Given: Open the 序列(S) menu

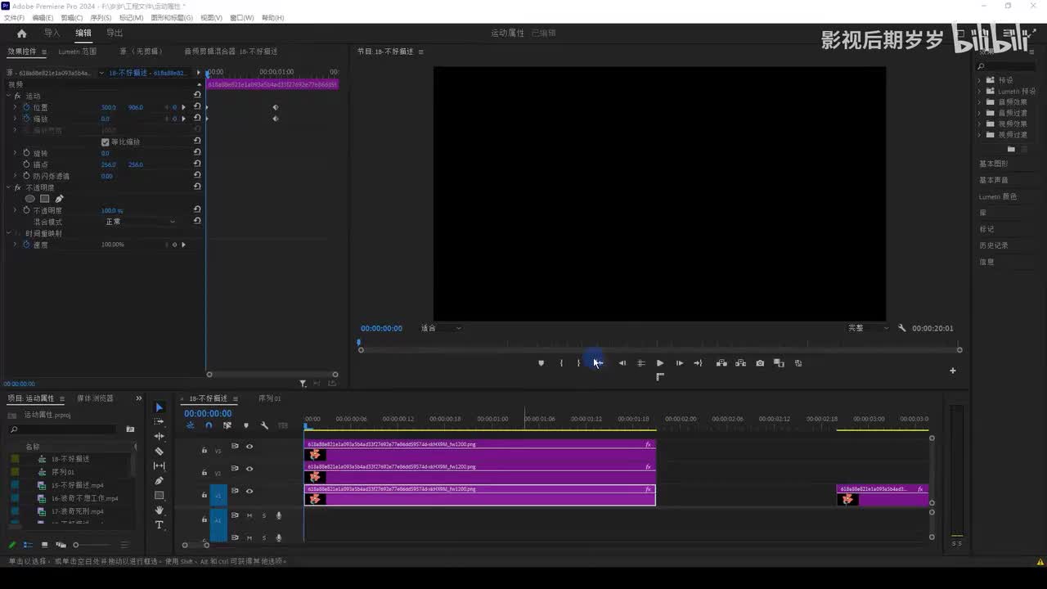Looking at the screenshot, I should tap(101, 17).
